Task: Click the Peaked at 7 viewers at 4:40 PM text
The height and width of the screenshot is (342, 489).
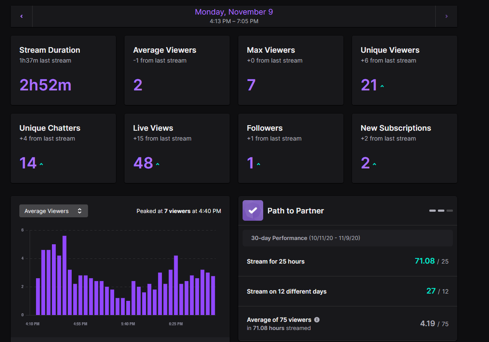Action: (179, 211)
